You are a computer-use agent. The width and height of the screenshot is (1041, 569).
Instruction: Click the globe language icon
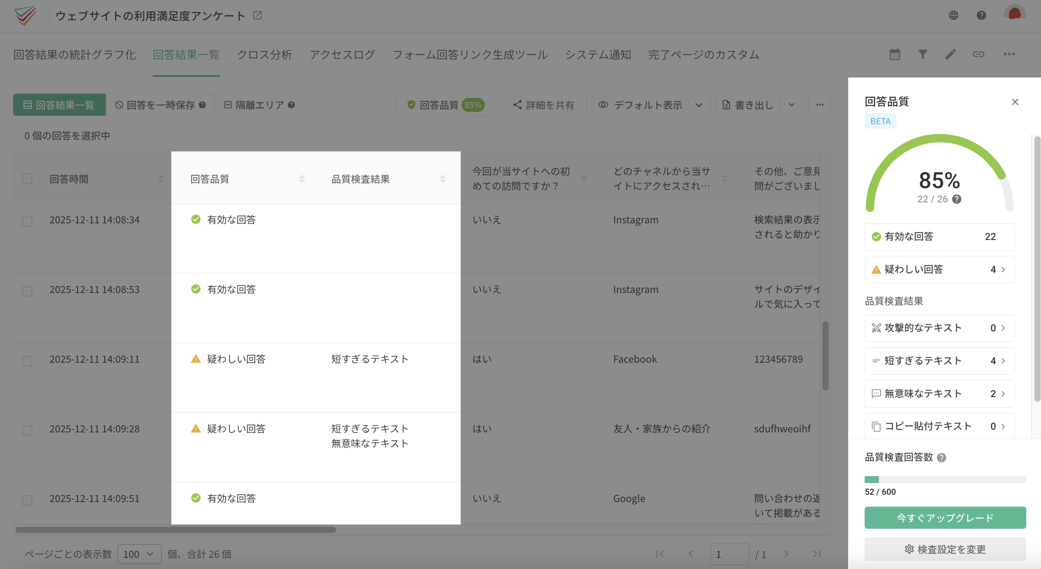coord(953,15)
